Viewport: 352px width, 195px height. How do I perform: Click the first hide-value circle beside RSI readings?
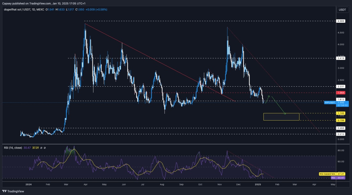41,148
